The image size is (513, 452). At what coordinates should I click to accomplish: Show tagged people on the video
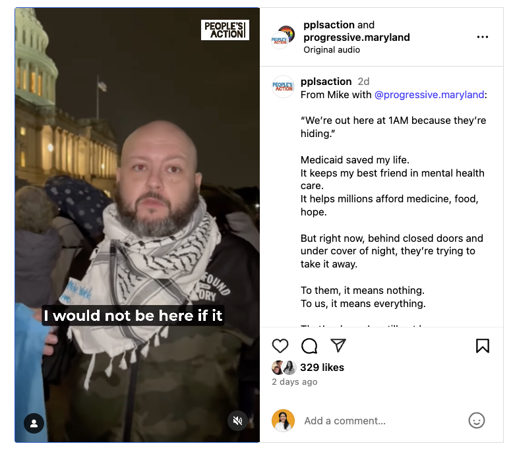tap(34, 423)
